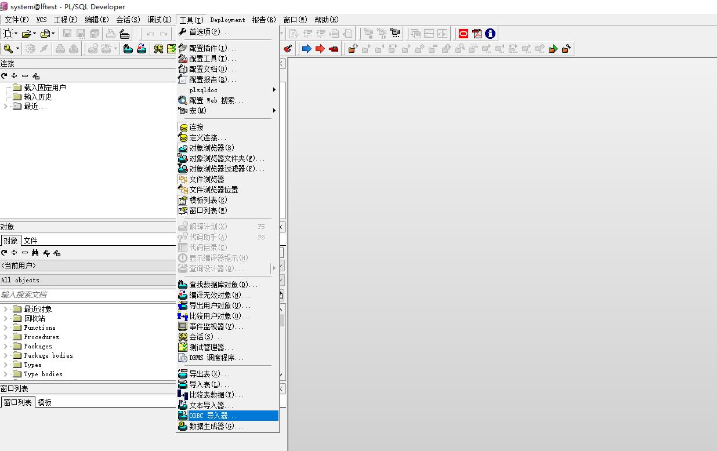
Task: Choose 导出表(X)... menu item
Action: click(228, 374)
